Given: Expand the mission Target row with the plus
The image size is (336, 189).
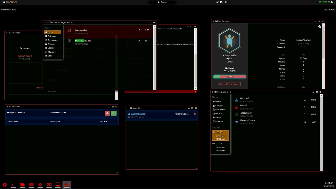Looking at the screenshot, I should tap(8, 113).
